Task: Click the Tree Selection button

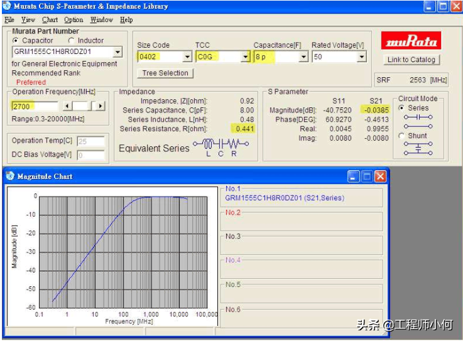Action: (x=165, y=73)
